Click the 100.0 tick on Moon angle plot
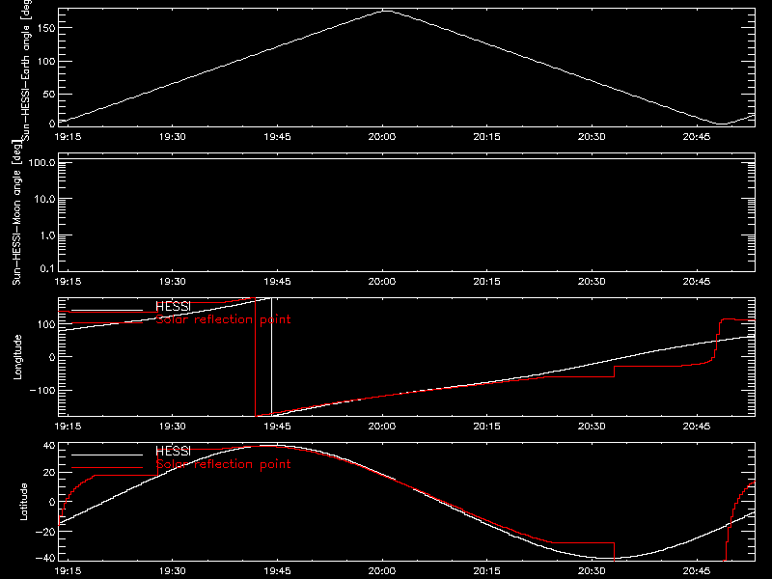Screen dimensions: 772x579 (41, 162)
